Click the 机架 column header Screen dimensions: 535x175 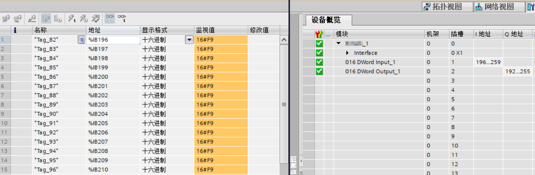pos(437,34)
